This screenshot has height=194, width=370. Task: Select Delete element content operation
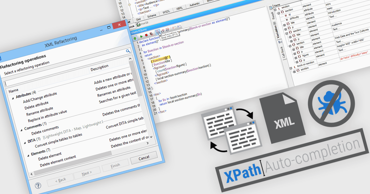pos(58,161)
